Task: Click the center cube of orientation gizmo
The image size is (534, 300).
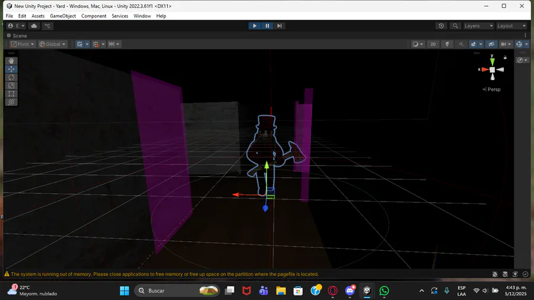Action: (492, 69)
